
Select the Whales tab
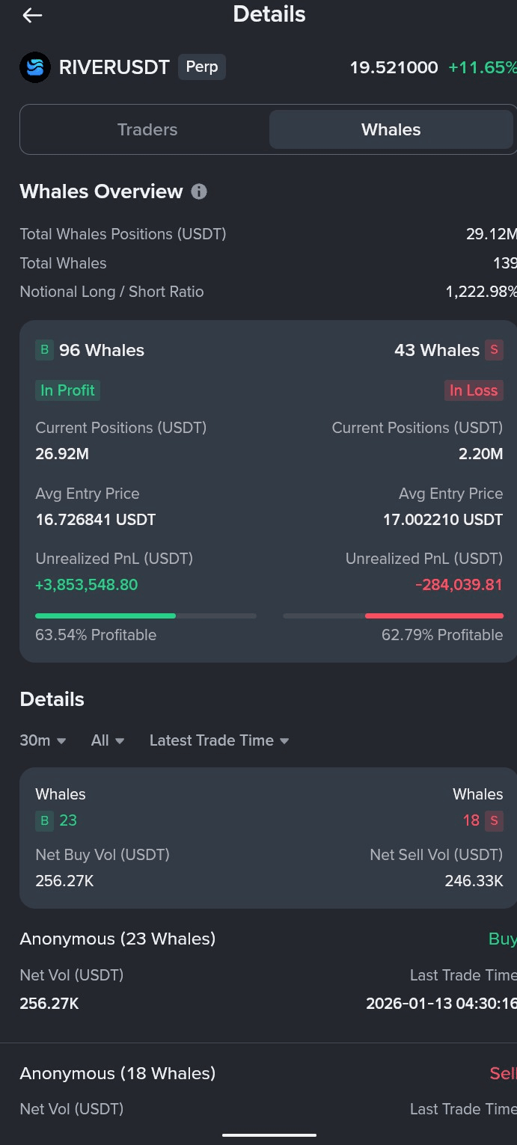391,129
